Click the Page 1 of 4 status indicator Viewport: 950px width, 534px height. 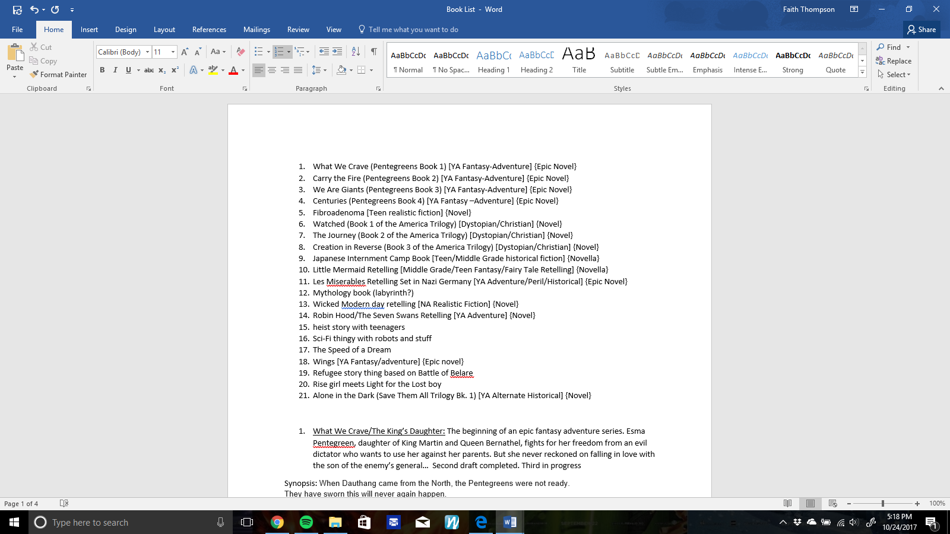pos(22,503)
